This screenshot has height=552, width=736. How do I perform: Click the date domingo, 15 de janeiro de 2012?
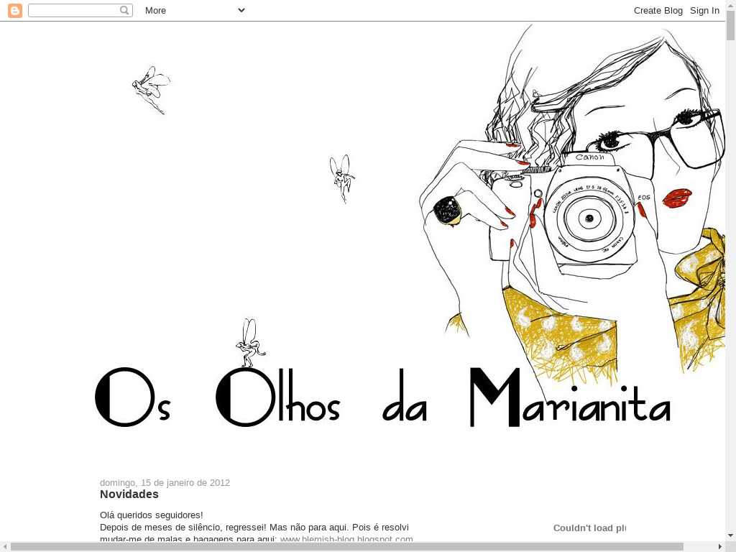tap(165, 482)
